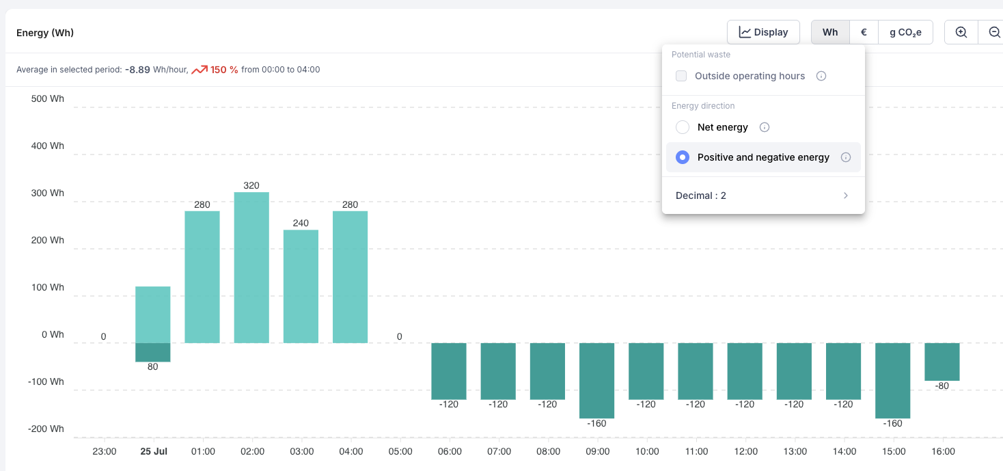
Task: Switch units to Wh tab
Action: [x=830, y=32]
